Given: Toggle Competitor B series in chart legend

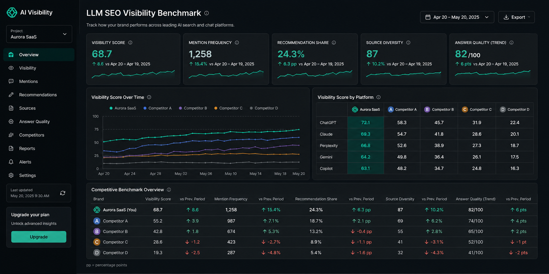Looking at the screenshot, I should tap(193, 108).
